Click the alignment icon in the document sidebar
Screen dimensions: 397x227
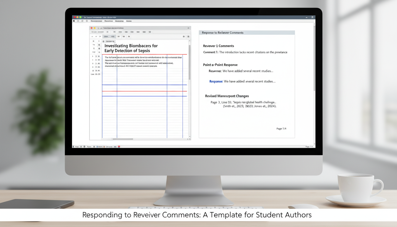click(94, 49)
